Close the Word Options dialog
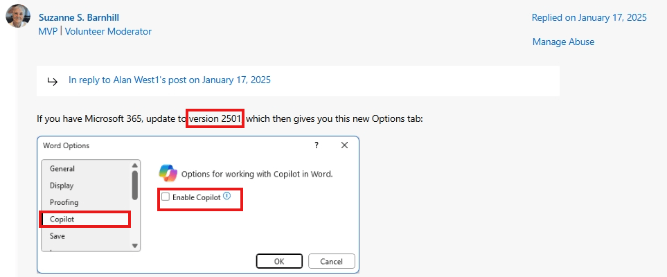This screenshot has height=277, width=667. [x=344, y=145]
